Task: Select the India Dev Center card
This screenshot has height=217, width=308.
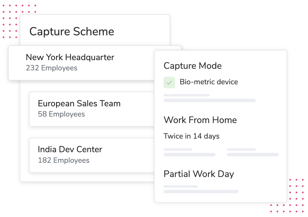Action: pyautogui.click(x=91, y=155)
